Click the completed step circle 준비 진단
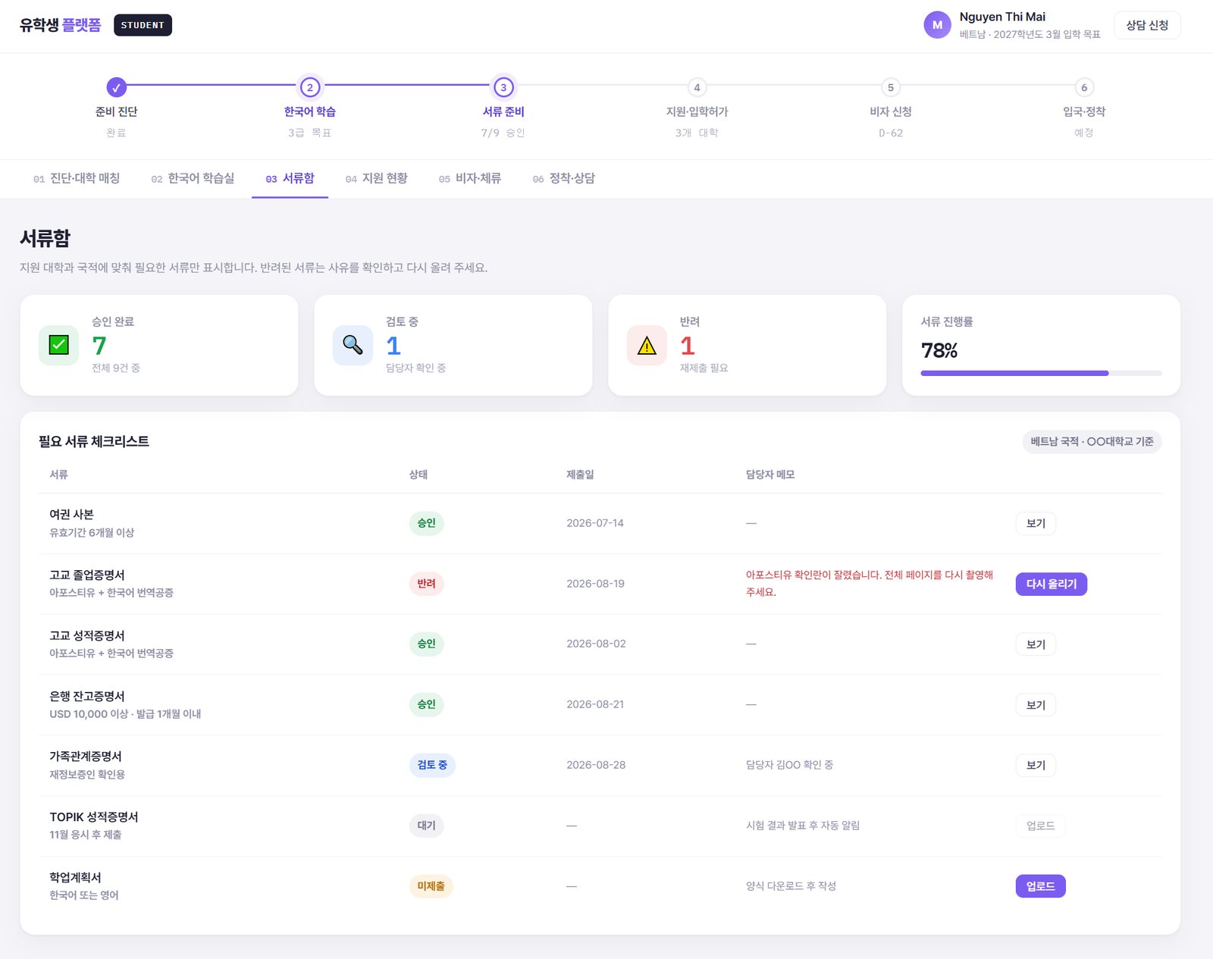Screen dimensions: 1213x959 click(x=116, y=87)
